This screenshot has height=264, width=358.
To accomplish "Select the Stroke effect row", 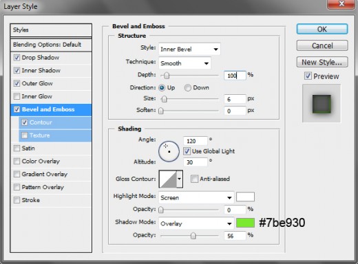I will (x=51, y=200).
